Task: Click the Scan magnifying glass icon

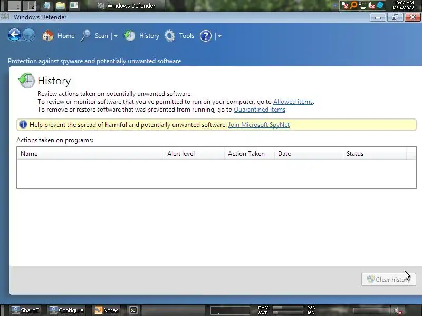Action: (x=86, y=36)
